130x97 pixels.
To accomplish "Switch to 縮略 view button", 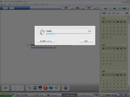I will (77, 8).
